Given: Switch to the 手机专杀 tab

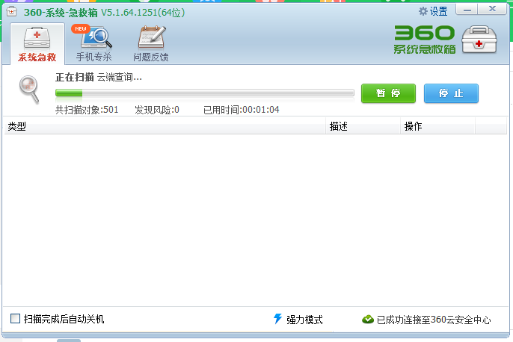Looking at the screenshot, I should tap(94, 44).
